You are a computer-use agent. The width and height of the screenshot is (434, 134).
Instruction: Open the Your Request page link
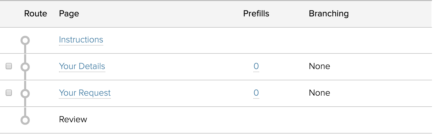[85, 93]
